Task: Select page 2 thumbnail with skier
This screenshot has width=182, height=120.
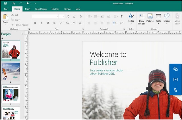Action: point(11,72)
